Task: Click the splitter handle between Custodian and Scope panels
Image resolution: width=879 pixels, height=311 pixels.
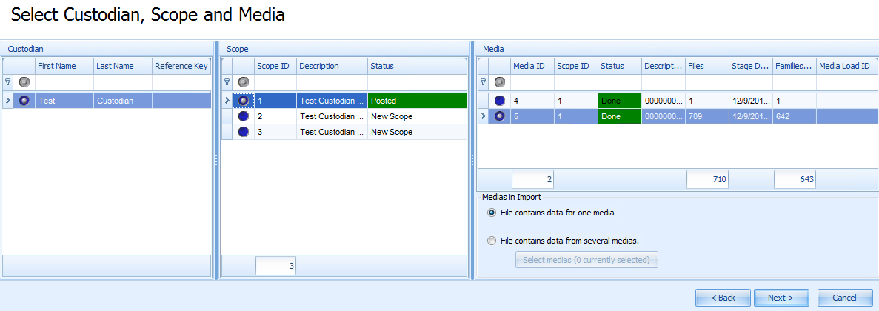Action: pyautogui.click(x=215, y=160)
